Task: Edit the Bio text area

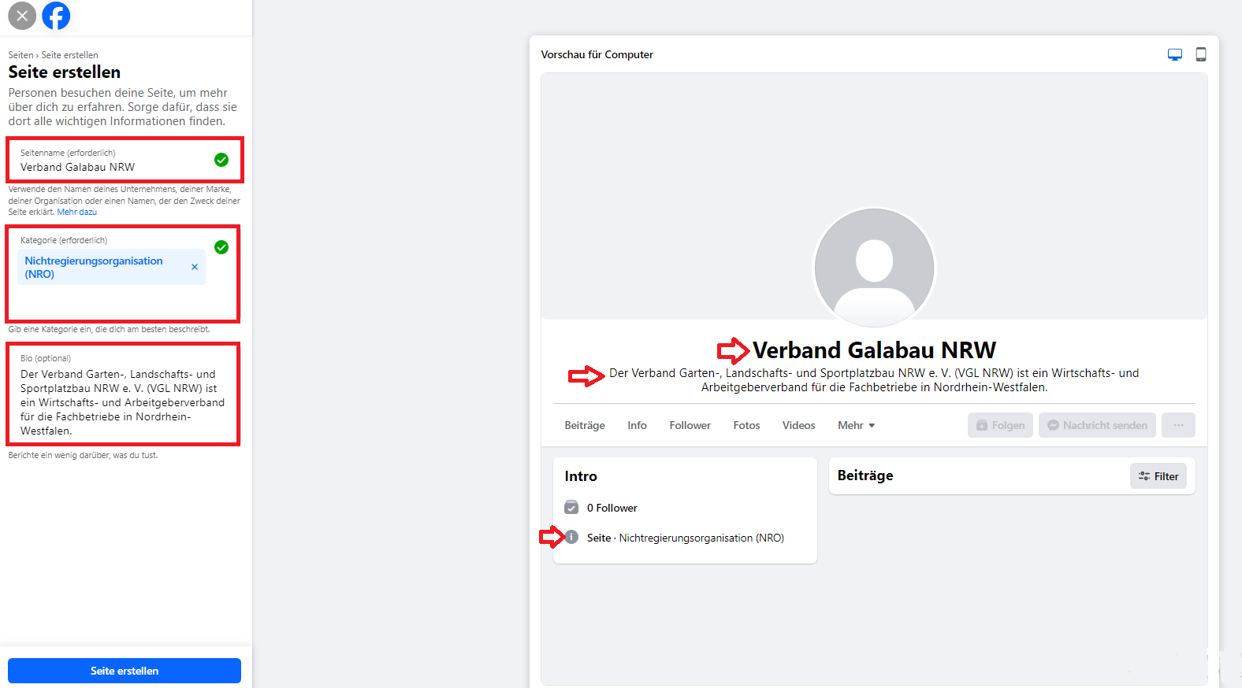Action: coord(123,394)
